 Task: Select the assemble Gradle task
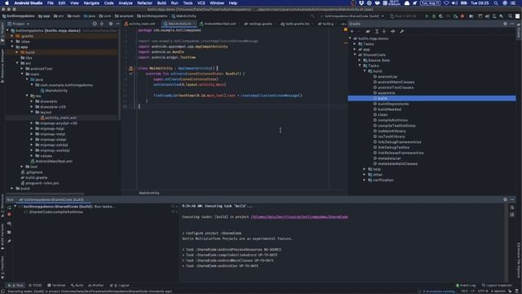[386, 93]
